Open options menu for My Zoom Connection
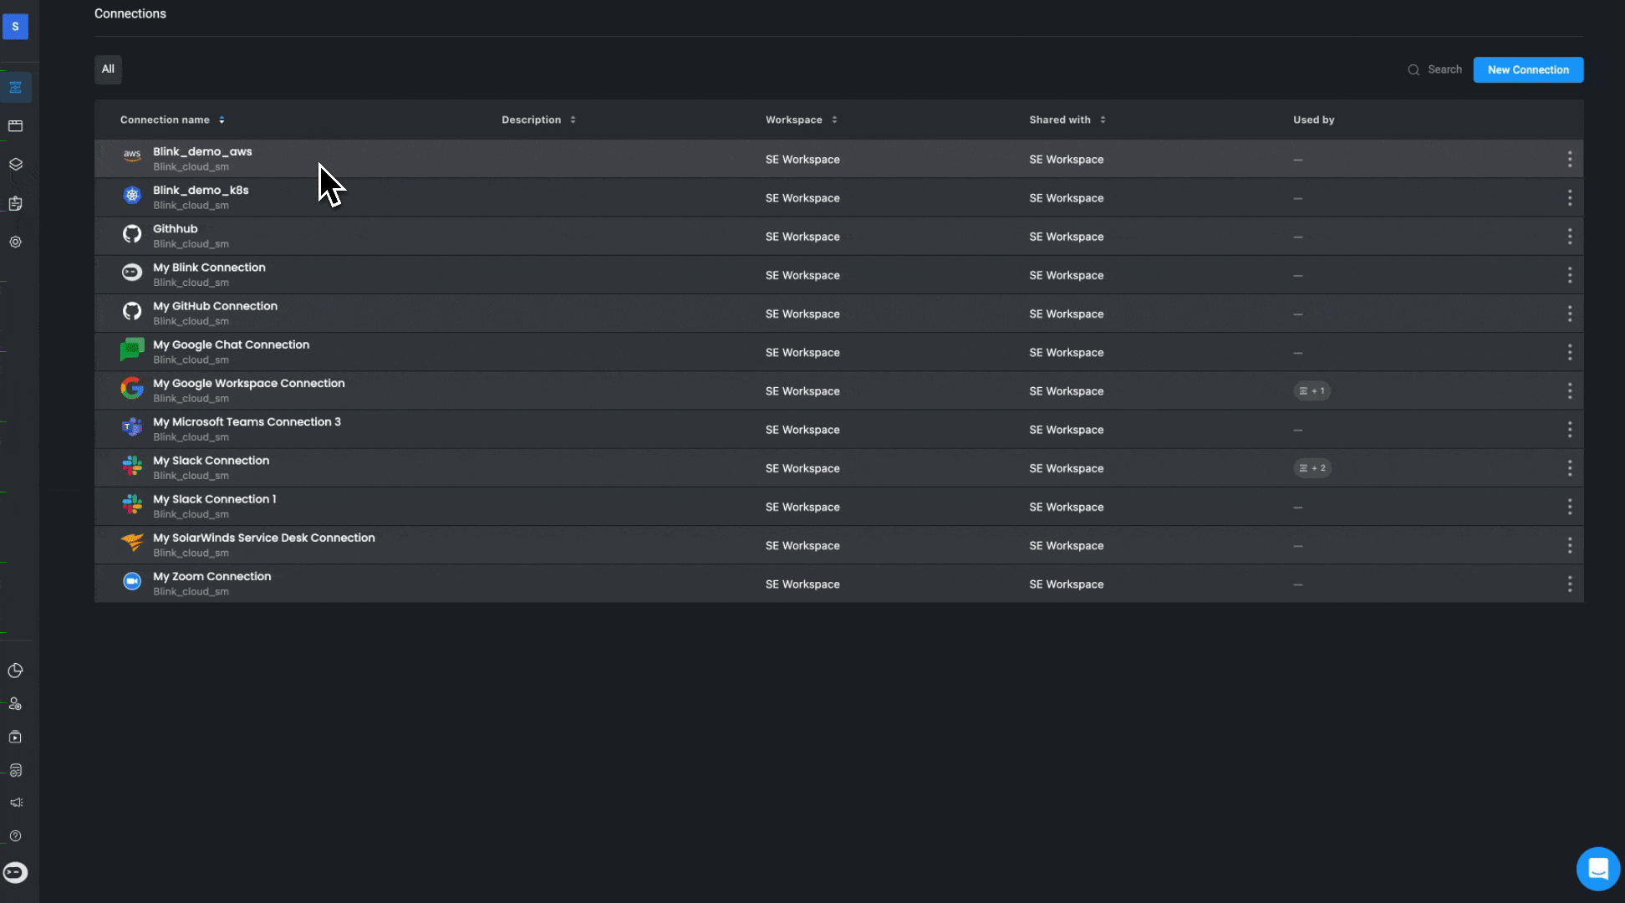 pos(1569,584)
